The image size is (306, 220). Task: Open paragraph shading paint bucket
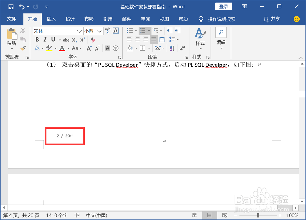pos(130,48)
